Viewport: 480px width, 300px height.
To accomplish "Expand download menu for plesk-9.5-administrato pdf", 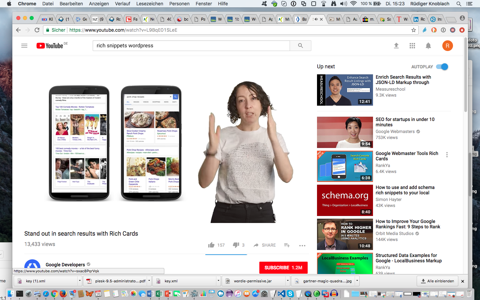I will pyautogui.click(x=149, y=281).
